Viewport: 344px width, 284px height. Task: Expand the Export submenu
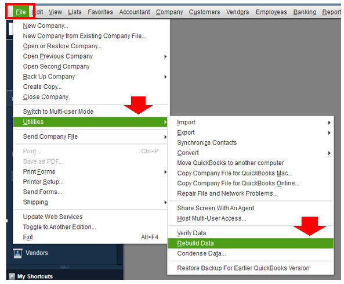coord(251,132)
